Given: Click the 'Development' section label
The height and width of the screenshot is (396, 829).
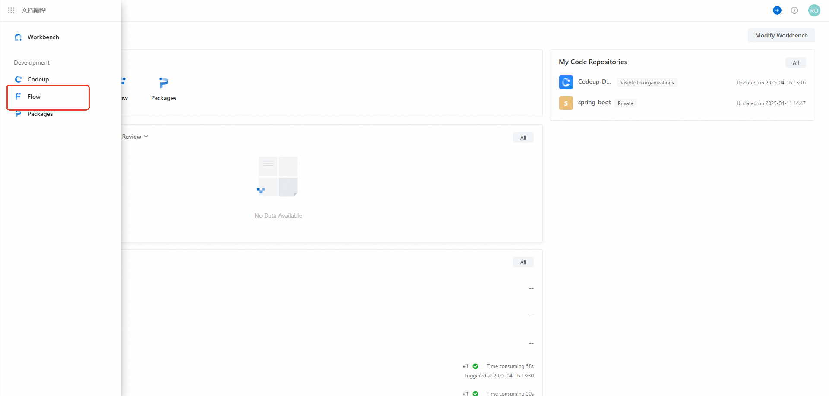Looking at the screenshot, I should (x=32, y=62).
